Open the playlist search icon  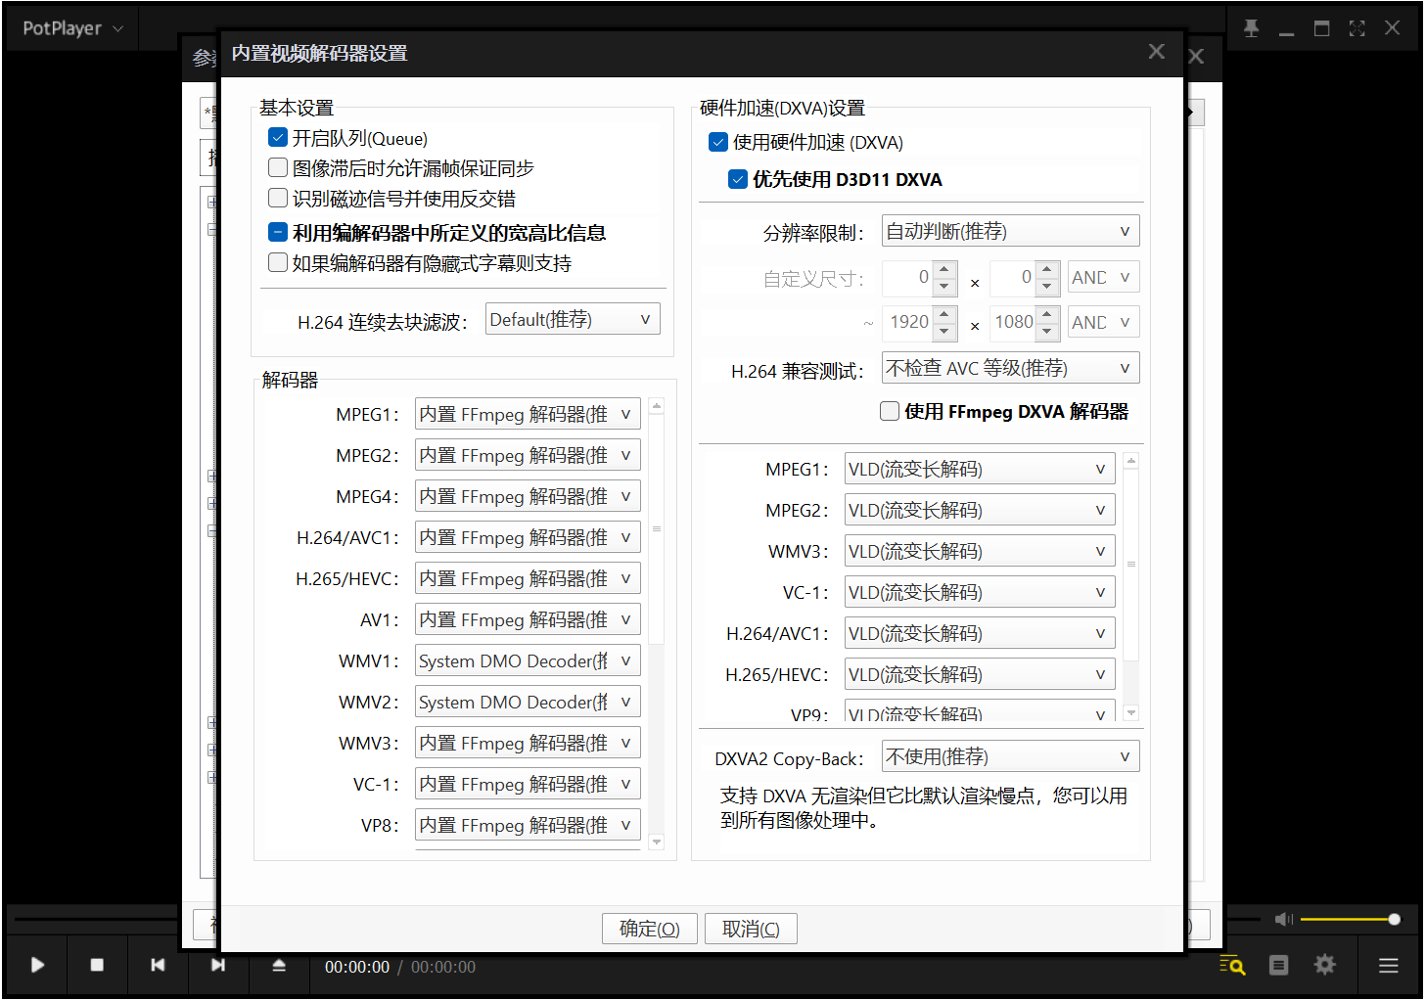pyautogui.click(x=1232, y=966)
